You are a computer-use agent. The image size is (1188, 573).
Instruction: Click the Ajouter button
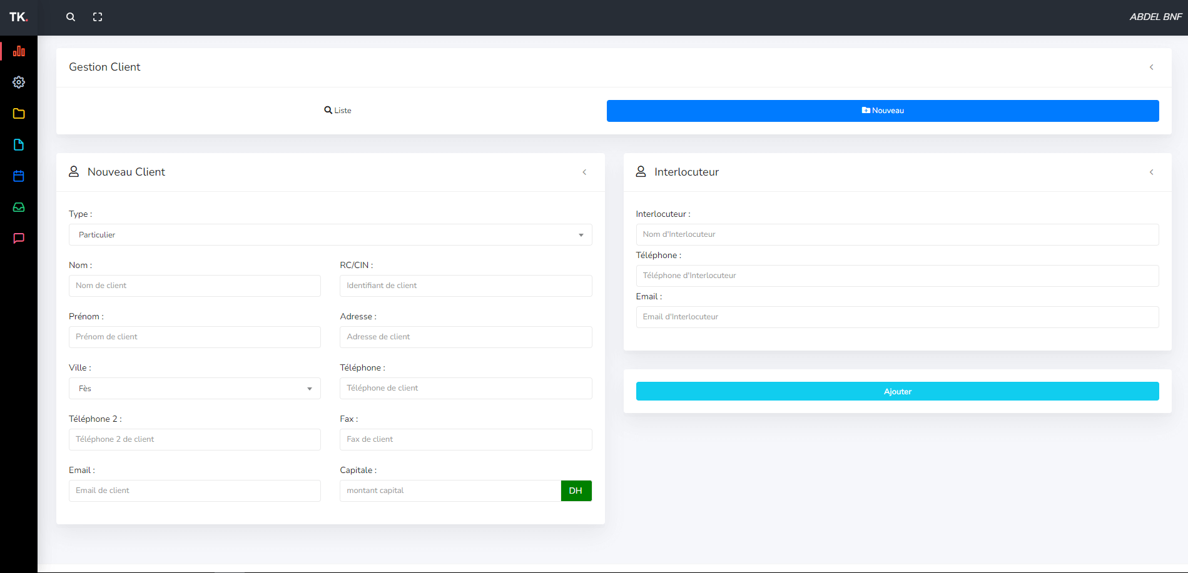tap(897, 391)
